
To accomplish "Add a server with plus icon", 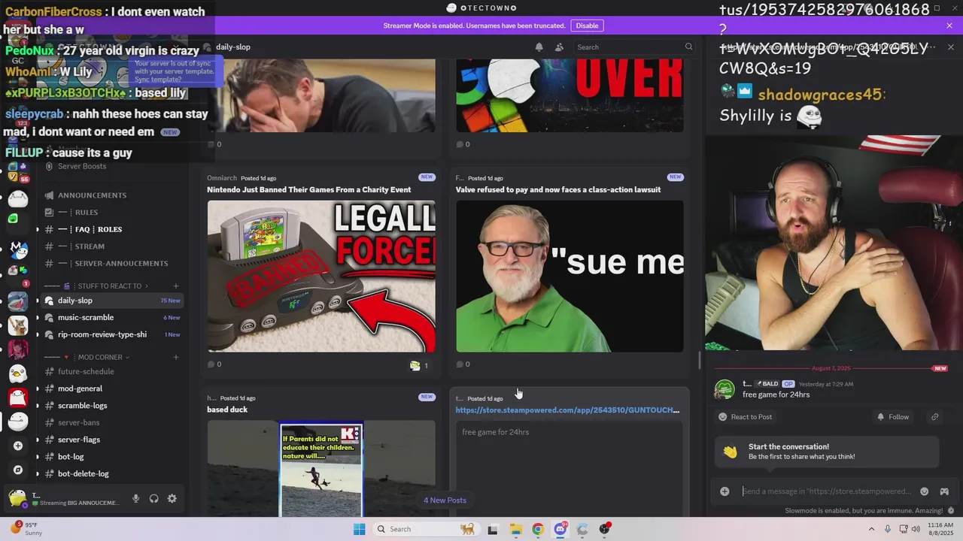I will coord(18,446).
